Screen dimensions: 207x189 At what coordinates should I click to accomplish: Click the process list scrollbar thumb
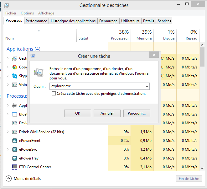click(x=202, y=57)
